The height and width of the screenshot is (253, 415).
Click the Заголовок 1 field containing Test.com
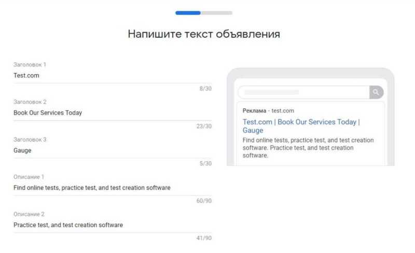pos(113,76)
